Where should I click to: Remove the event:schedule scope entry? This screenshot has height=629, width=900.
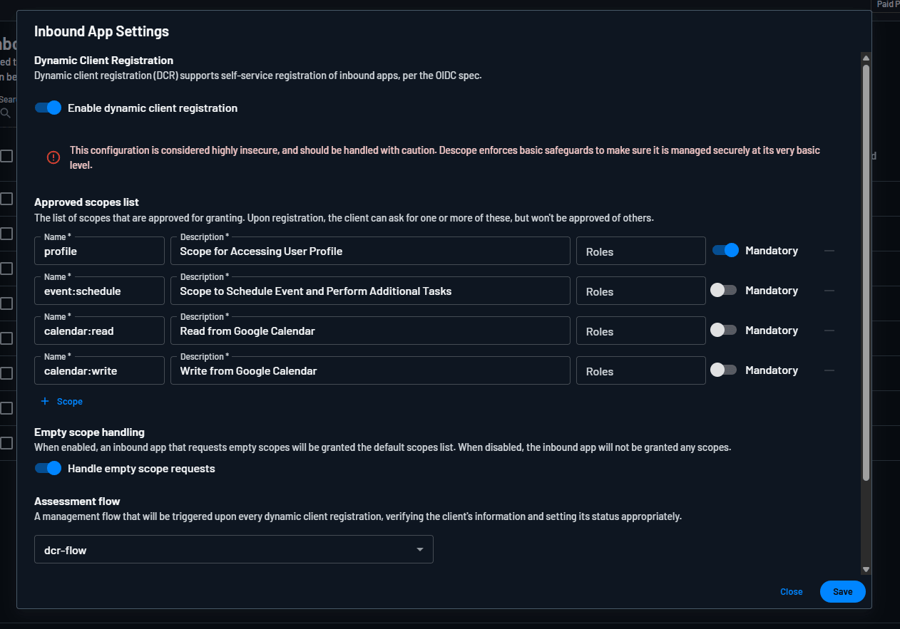tap(829, 290)
